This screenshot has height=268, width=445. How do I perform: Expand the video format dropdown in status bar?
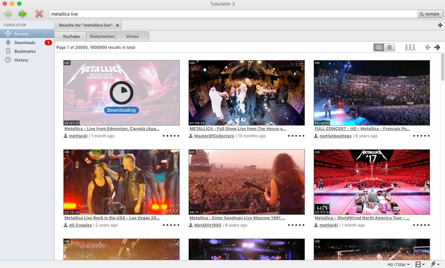tap(420, 264)
